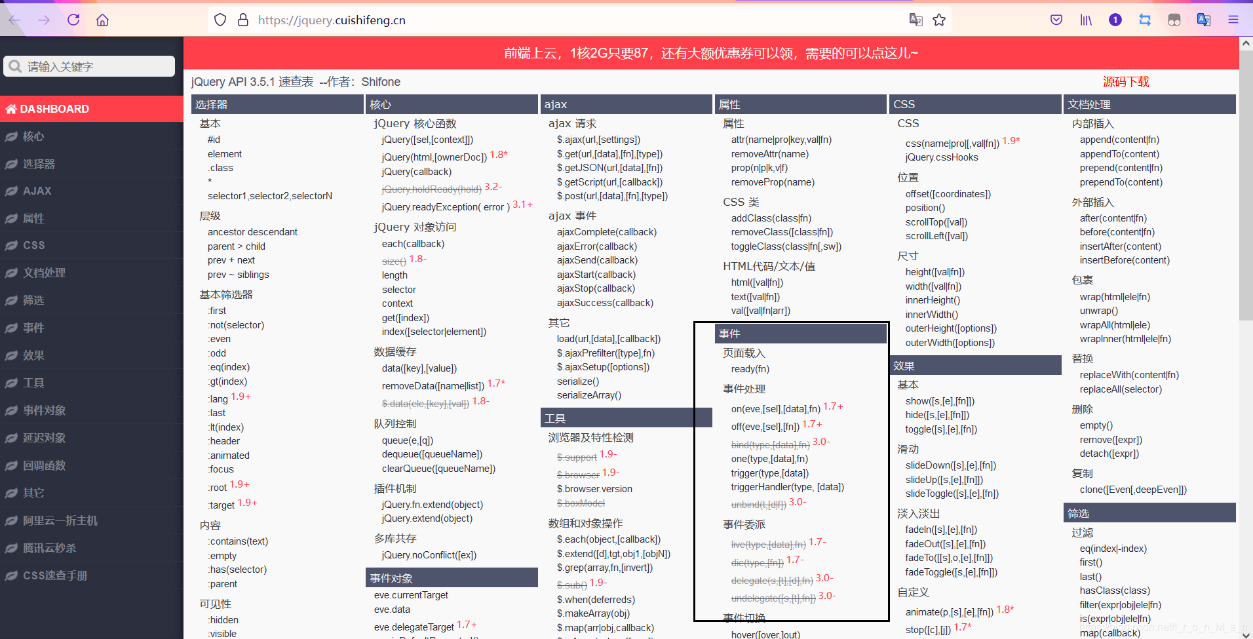
Task: Open the Pocket save icon
Action: [1056, 20]
